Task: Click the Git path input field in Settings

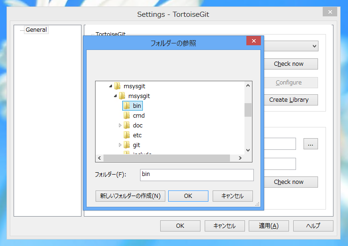Action: pyautogui.click(x=280, y=144)
